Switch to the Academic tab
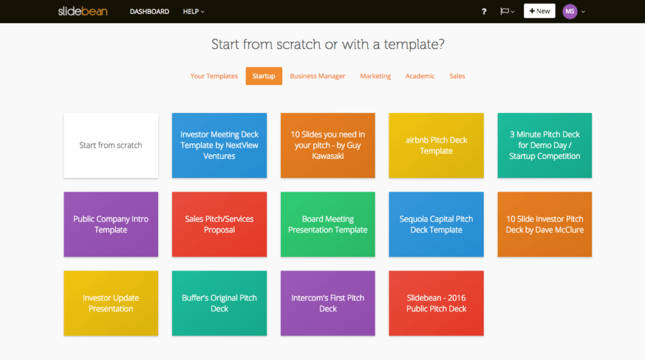Screen dimensions: 645x360 click(x=420, y=76)
